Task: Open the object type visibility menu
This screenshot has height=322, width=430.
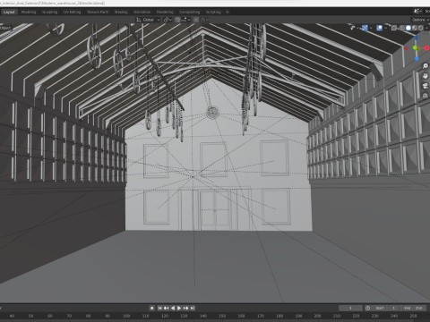Action: pos(355,28)
